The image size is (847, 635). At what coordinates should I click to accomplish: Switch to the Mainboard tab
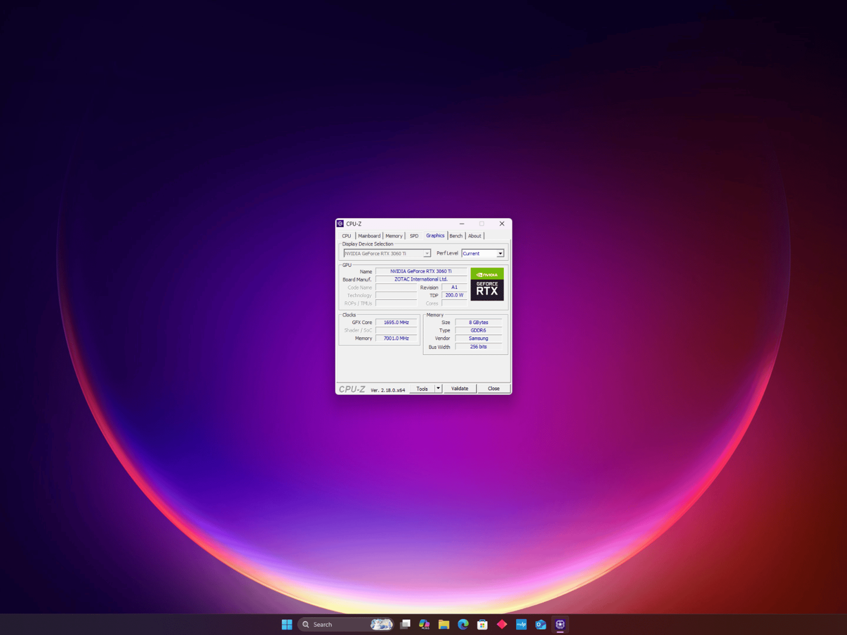pos(369,236)
